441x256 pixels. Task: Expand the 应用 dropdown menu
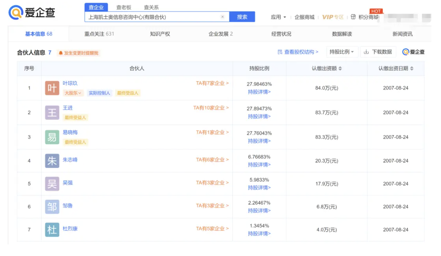[278, 17]
